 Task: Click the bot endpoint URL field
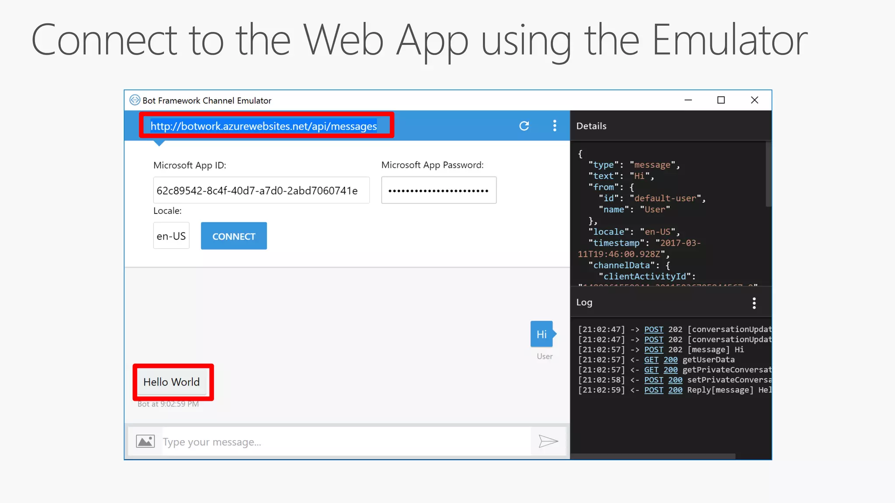(264, 126)
